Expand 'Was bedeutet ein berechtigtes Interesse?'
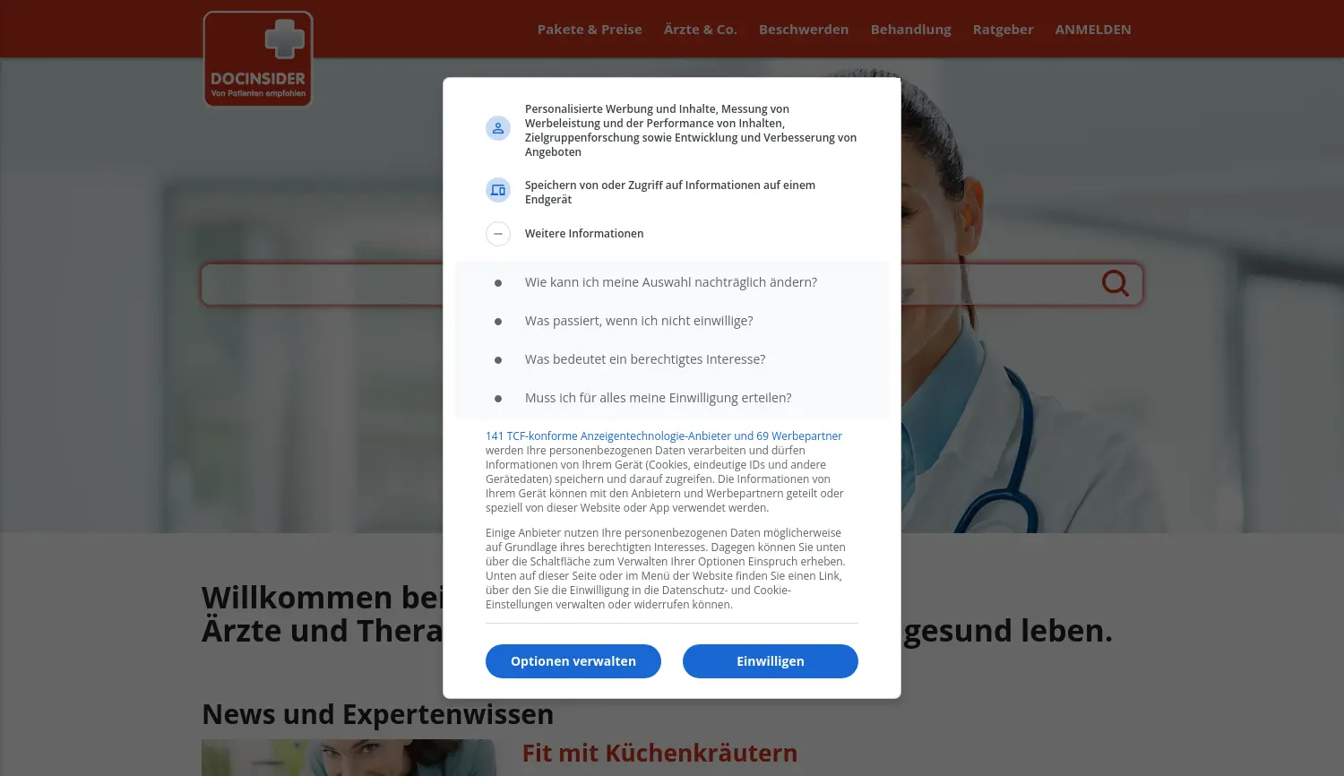This screenshot has width=1344, height=776. point(644,359)
